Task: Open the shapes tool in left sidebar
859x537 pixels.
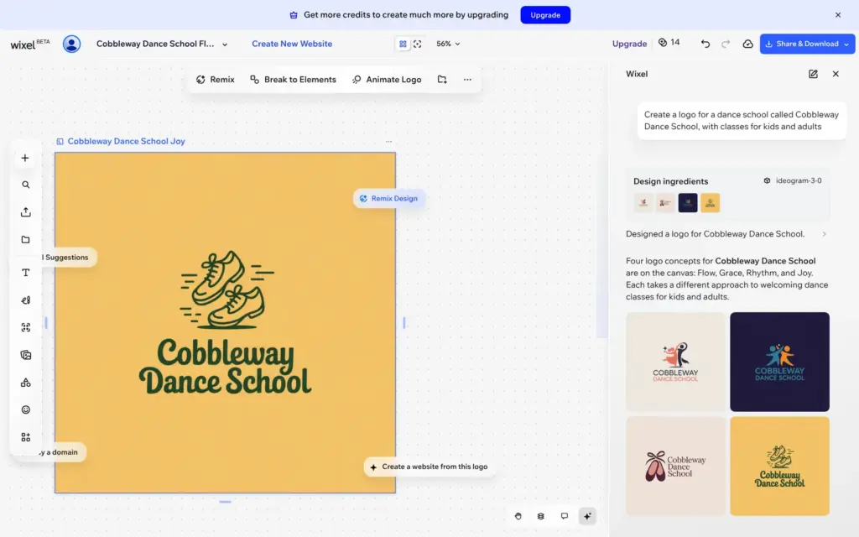Action: tap(25, 383)
